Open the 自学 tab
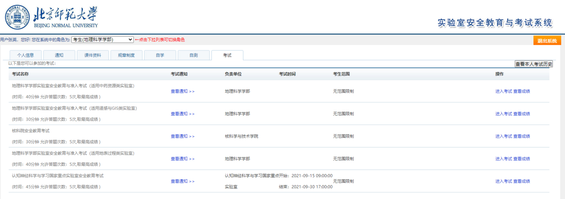Screen dimensions: 565x199 [x=160, y=55]
